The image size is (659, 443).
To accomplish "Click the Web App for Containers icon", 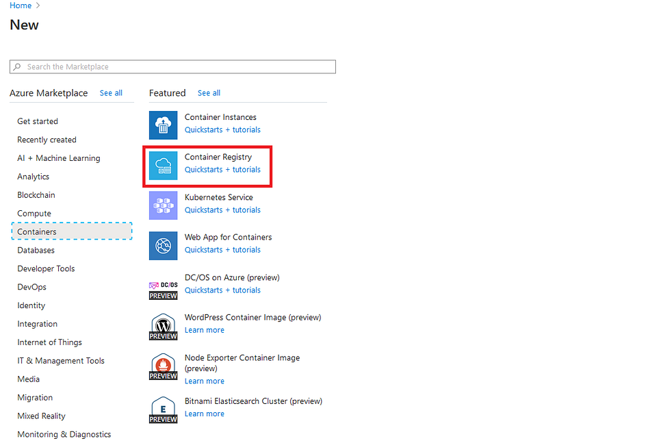I will [x=163, y=246].
